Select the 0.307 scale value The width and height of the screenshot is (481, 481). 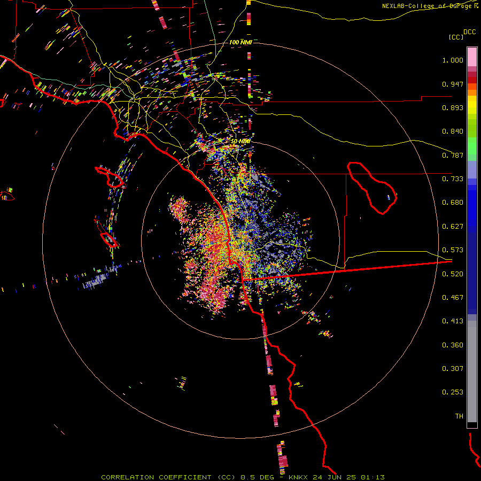[x=453, y=369]
